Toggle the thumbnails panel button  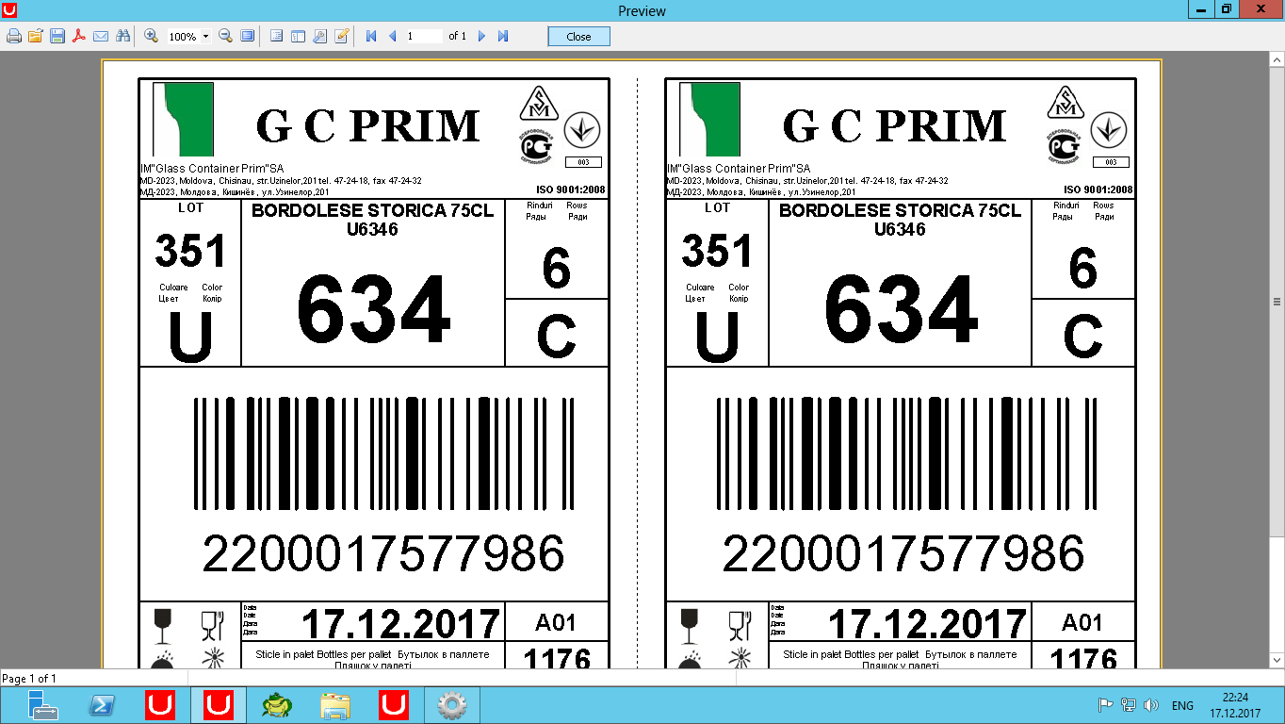(298, 36)
